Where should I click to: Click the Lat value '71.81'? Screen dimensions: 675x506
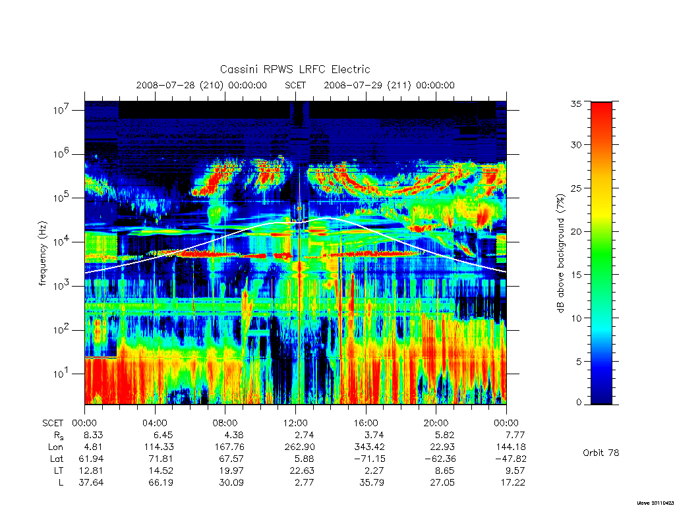(161, 459)
